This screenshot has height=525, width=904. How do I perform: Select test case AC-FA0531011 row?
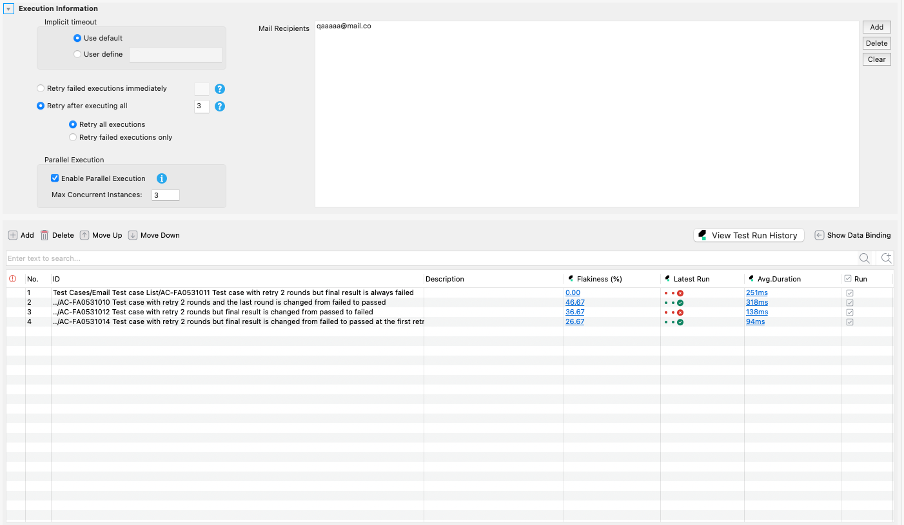(x=449, y=292)
